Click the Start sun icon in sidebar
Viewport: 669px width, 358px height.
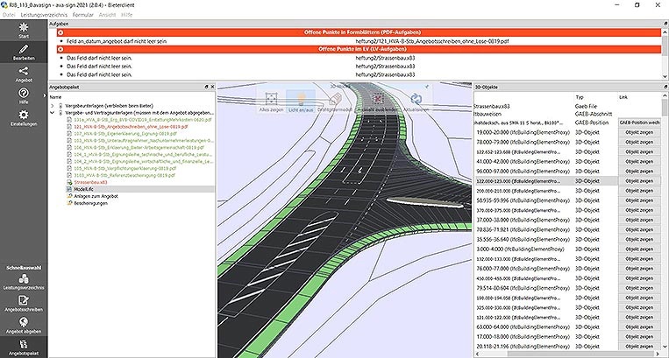click(24, 28)
